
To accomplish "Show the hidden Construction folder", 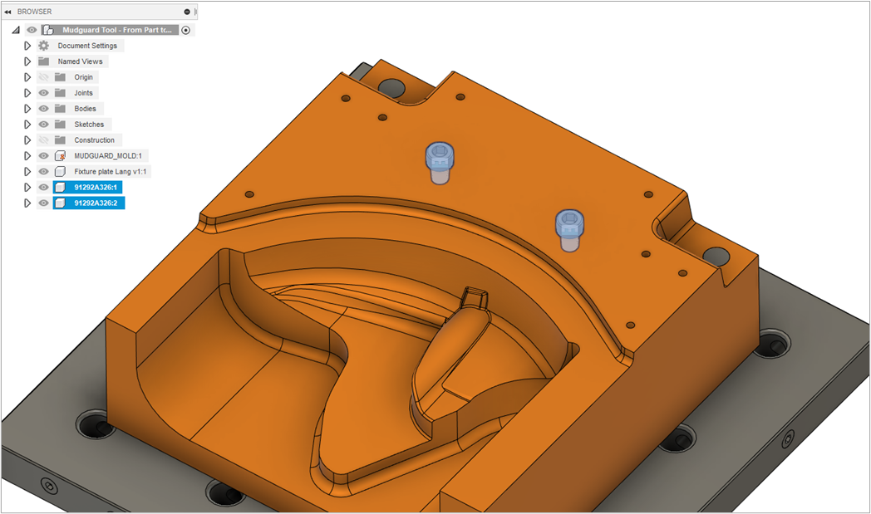I will point(43,140).
